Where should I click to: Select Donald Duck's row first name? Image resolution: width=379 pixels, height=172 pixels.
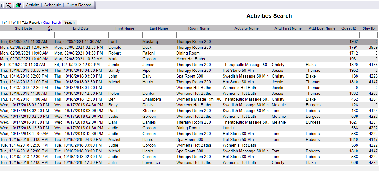(x=115, y=47)
